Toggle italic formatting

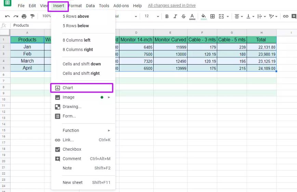click(176, 16)
